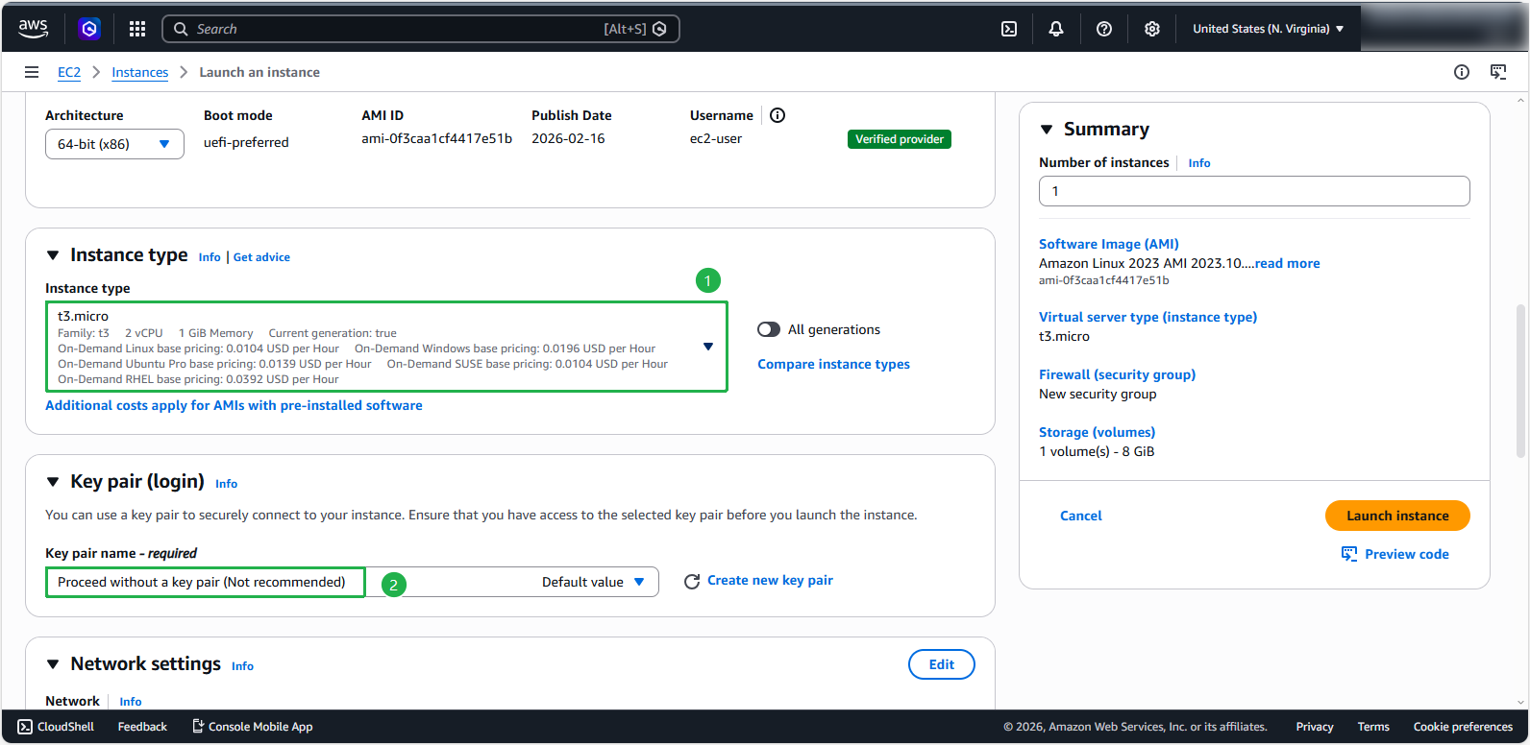The width and height of the screenshot is (1530, 745).
Task: Open the Console Mobile App link
Action: coord(253,727)
